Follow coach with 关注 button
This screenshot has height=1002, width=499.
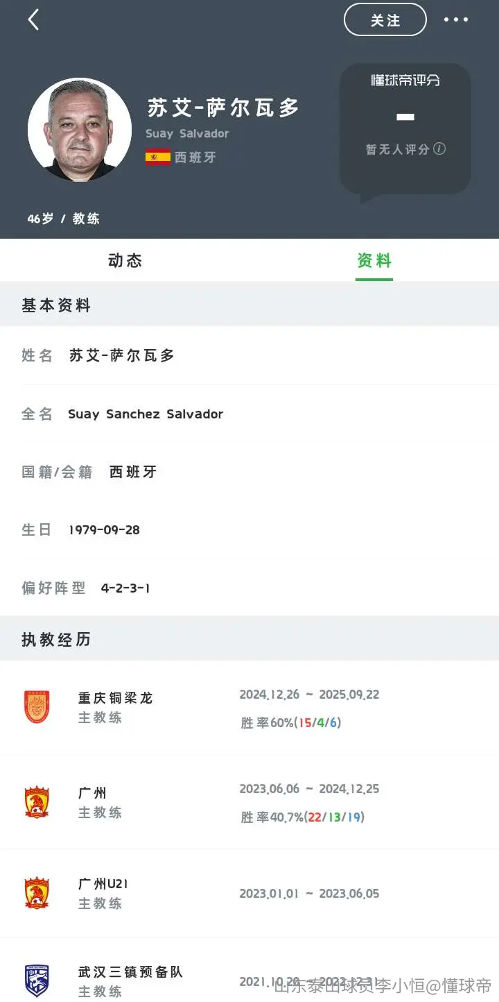click(385, 19)
